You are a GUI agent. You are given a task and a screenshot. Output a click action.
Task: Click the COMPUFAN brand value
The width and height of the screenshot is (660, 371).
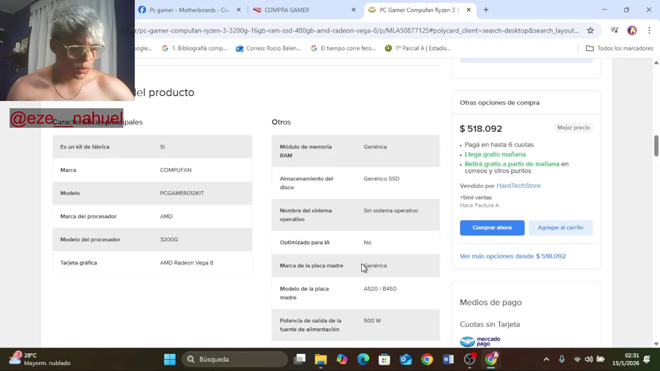175,170
